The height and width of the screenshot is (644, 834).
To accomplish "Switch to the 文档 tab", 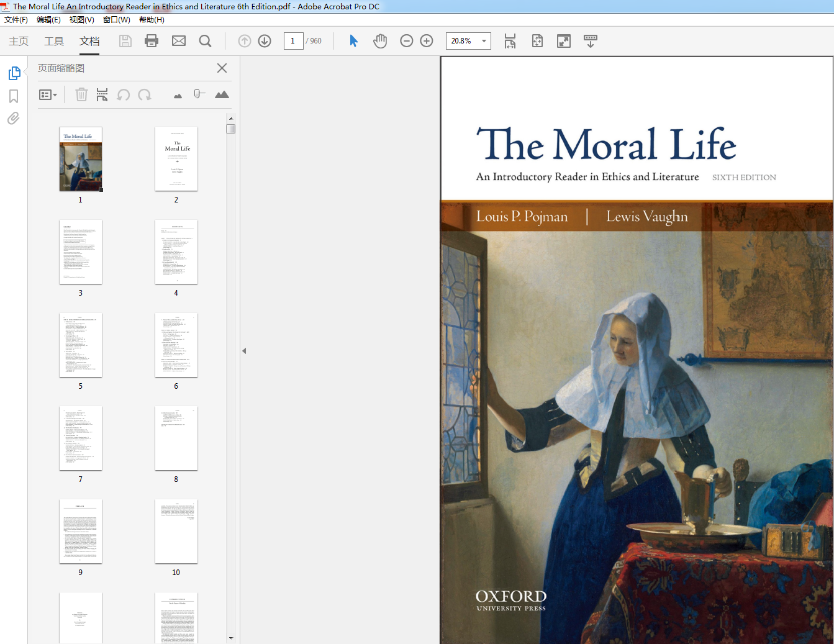I will (89, 41).
